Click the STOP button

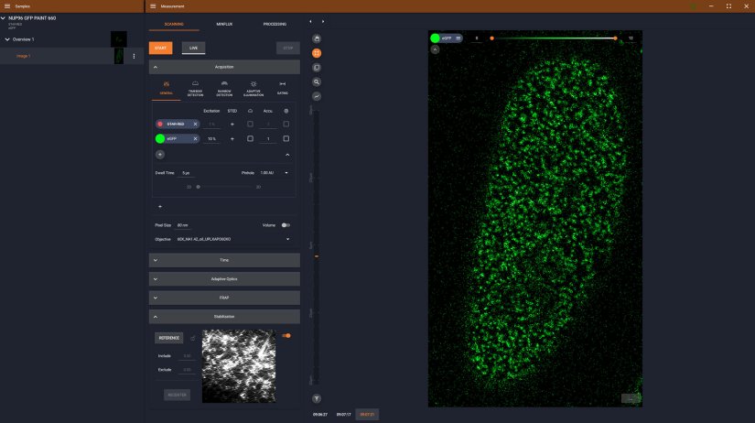(x=288, y=49)
